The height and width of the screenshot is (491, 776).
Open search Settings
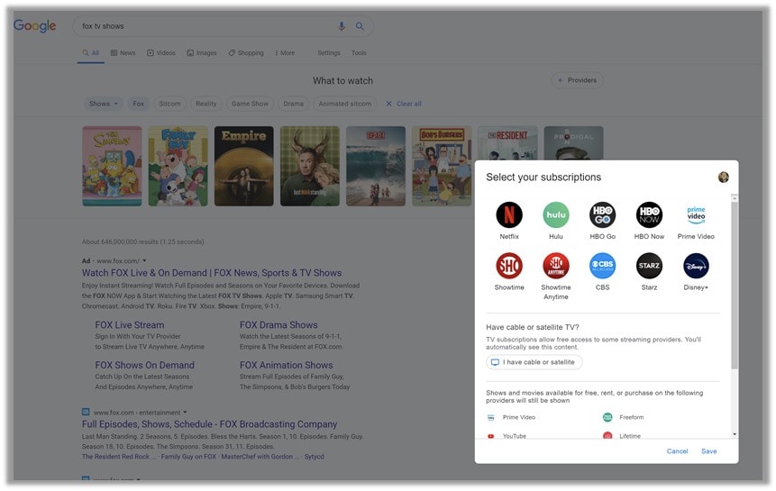(329, 53)
